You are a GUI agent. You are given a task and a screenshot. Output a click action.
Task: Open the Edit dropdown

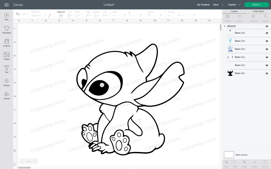coord(70,16)
